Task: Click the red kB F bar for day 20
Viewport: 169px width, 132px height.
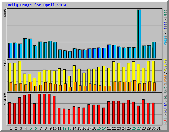Action: tap(104, 116)
